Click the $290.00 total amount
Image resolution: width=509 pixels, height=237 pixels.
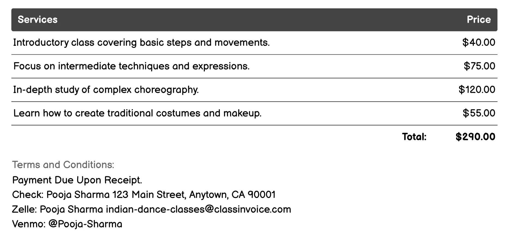[475, 137]
